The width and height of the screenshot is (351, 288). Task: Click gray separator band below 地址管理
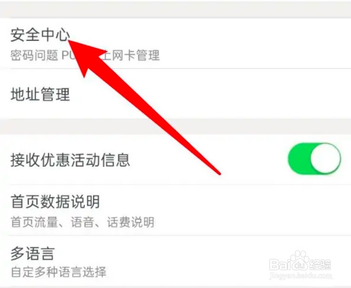tap(175, 126)
